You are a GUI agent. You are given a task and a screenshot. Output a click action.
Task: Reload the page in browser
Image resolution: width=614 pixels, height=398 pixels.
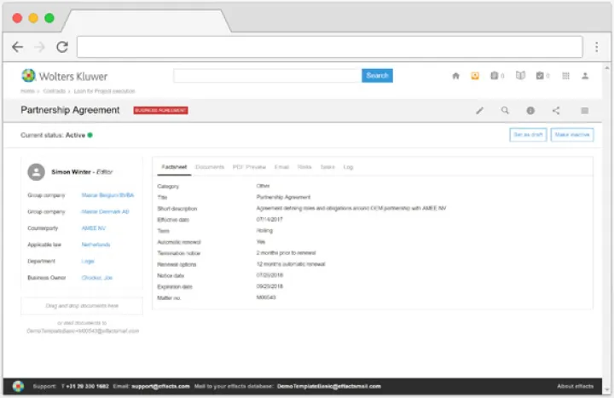(x=61, y=47)
